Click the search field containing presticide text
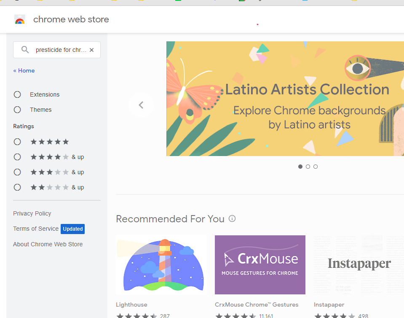The image size is (404, 318). tap(57, 50)
